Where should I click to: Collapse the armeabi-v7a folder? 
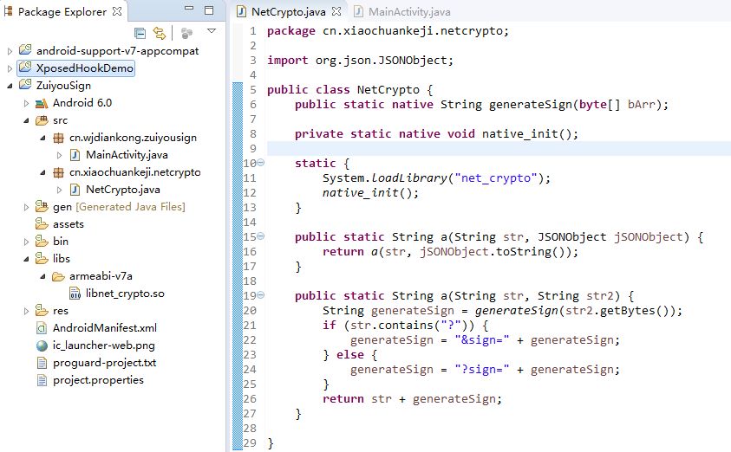42,276
